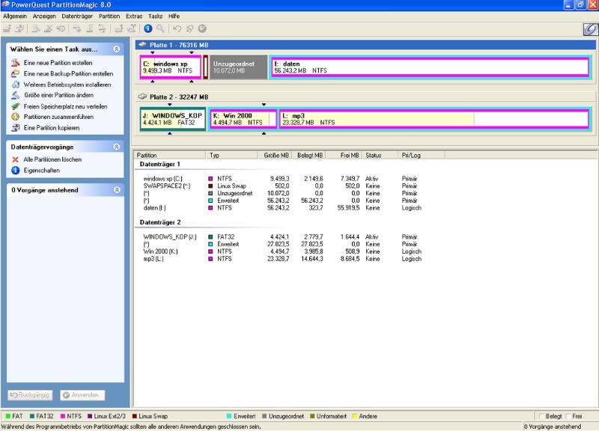This screenshot has width=599, height=431.
Task: Click the 'Partitionen zusammenführen' task icon
Action: [16, 117]
